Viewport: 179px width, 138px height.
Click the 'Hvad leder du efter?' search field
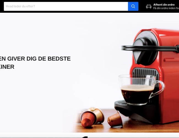[66, 6]
